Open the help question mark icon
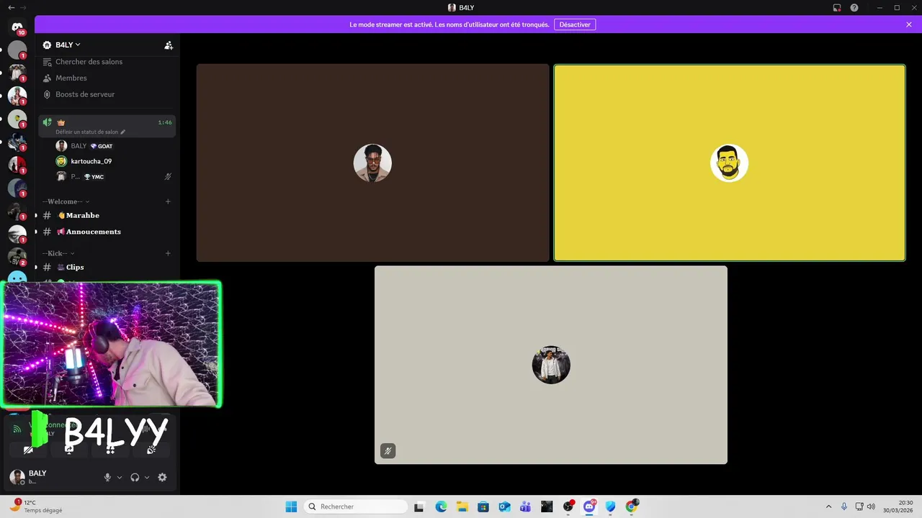Image resolution: width=922 pixels, height=518 pixels. [x=854, y=7]
